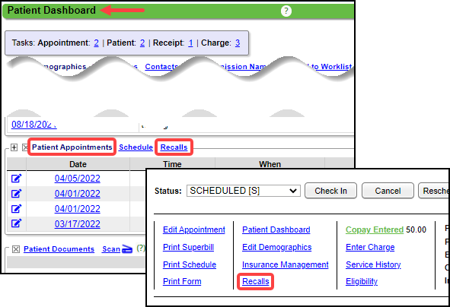The height and width of the screenshot is (307, 450).
Task: Click Appointment tasks count link
Action: [96, 43]
